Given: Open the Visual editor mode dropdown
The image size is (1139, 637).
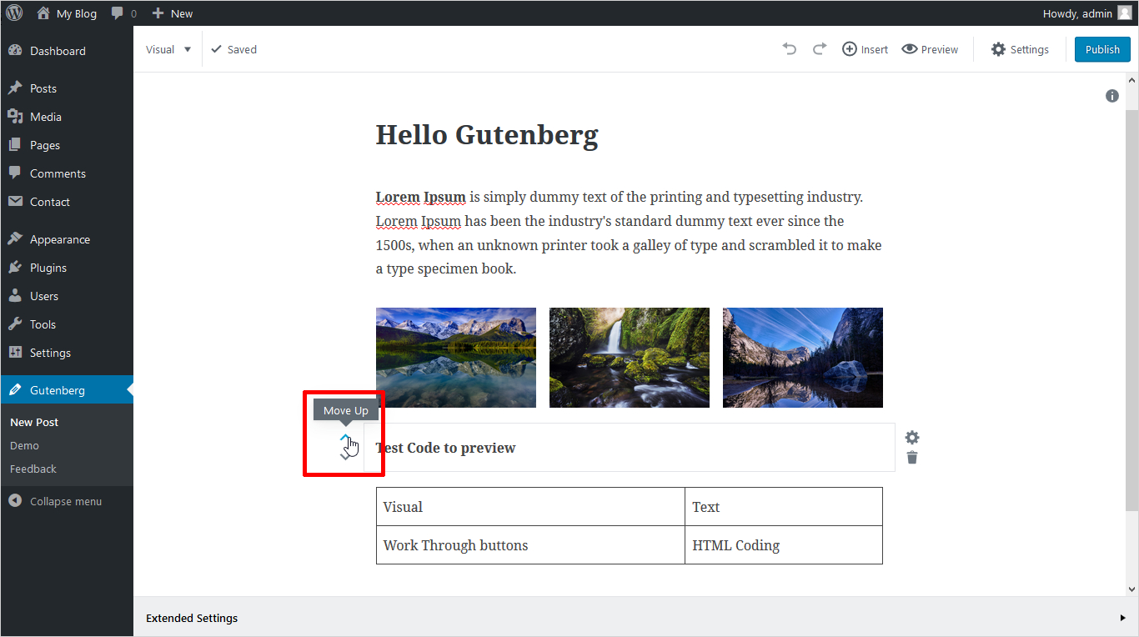Looking at the screenshot, I should click(x=168, y=49).
